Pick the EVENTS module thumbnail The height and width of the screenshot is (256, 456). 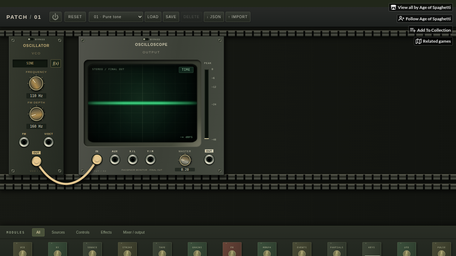302,249
